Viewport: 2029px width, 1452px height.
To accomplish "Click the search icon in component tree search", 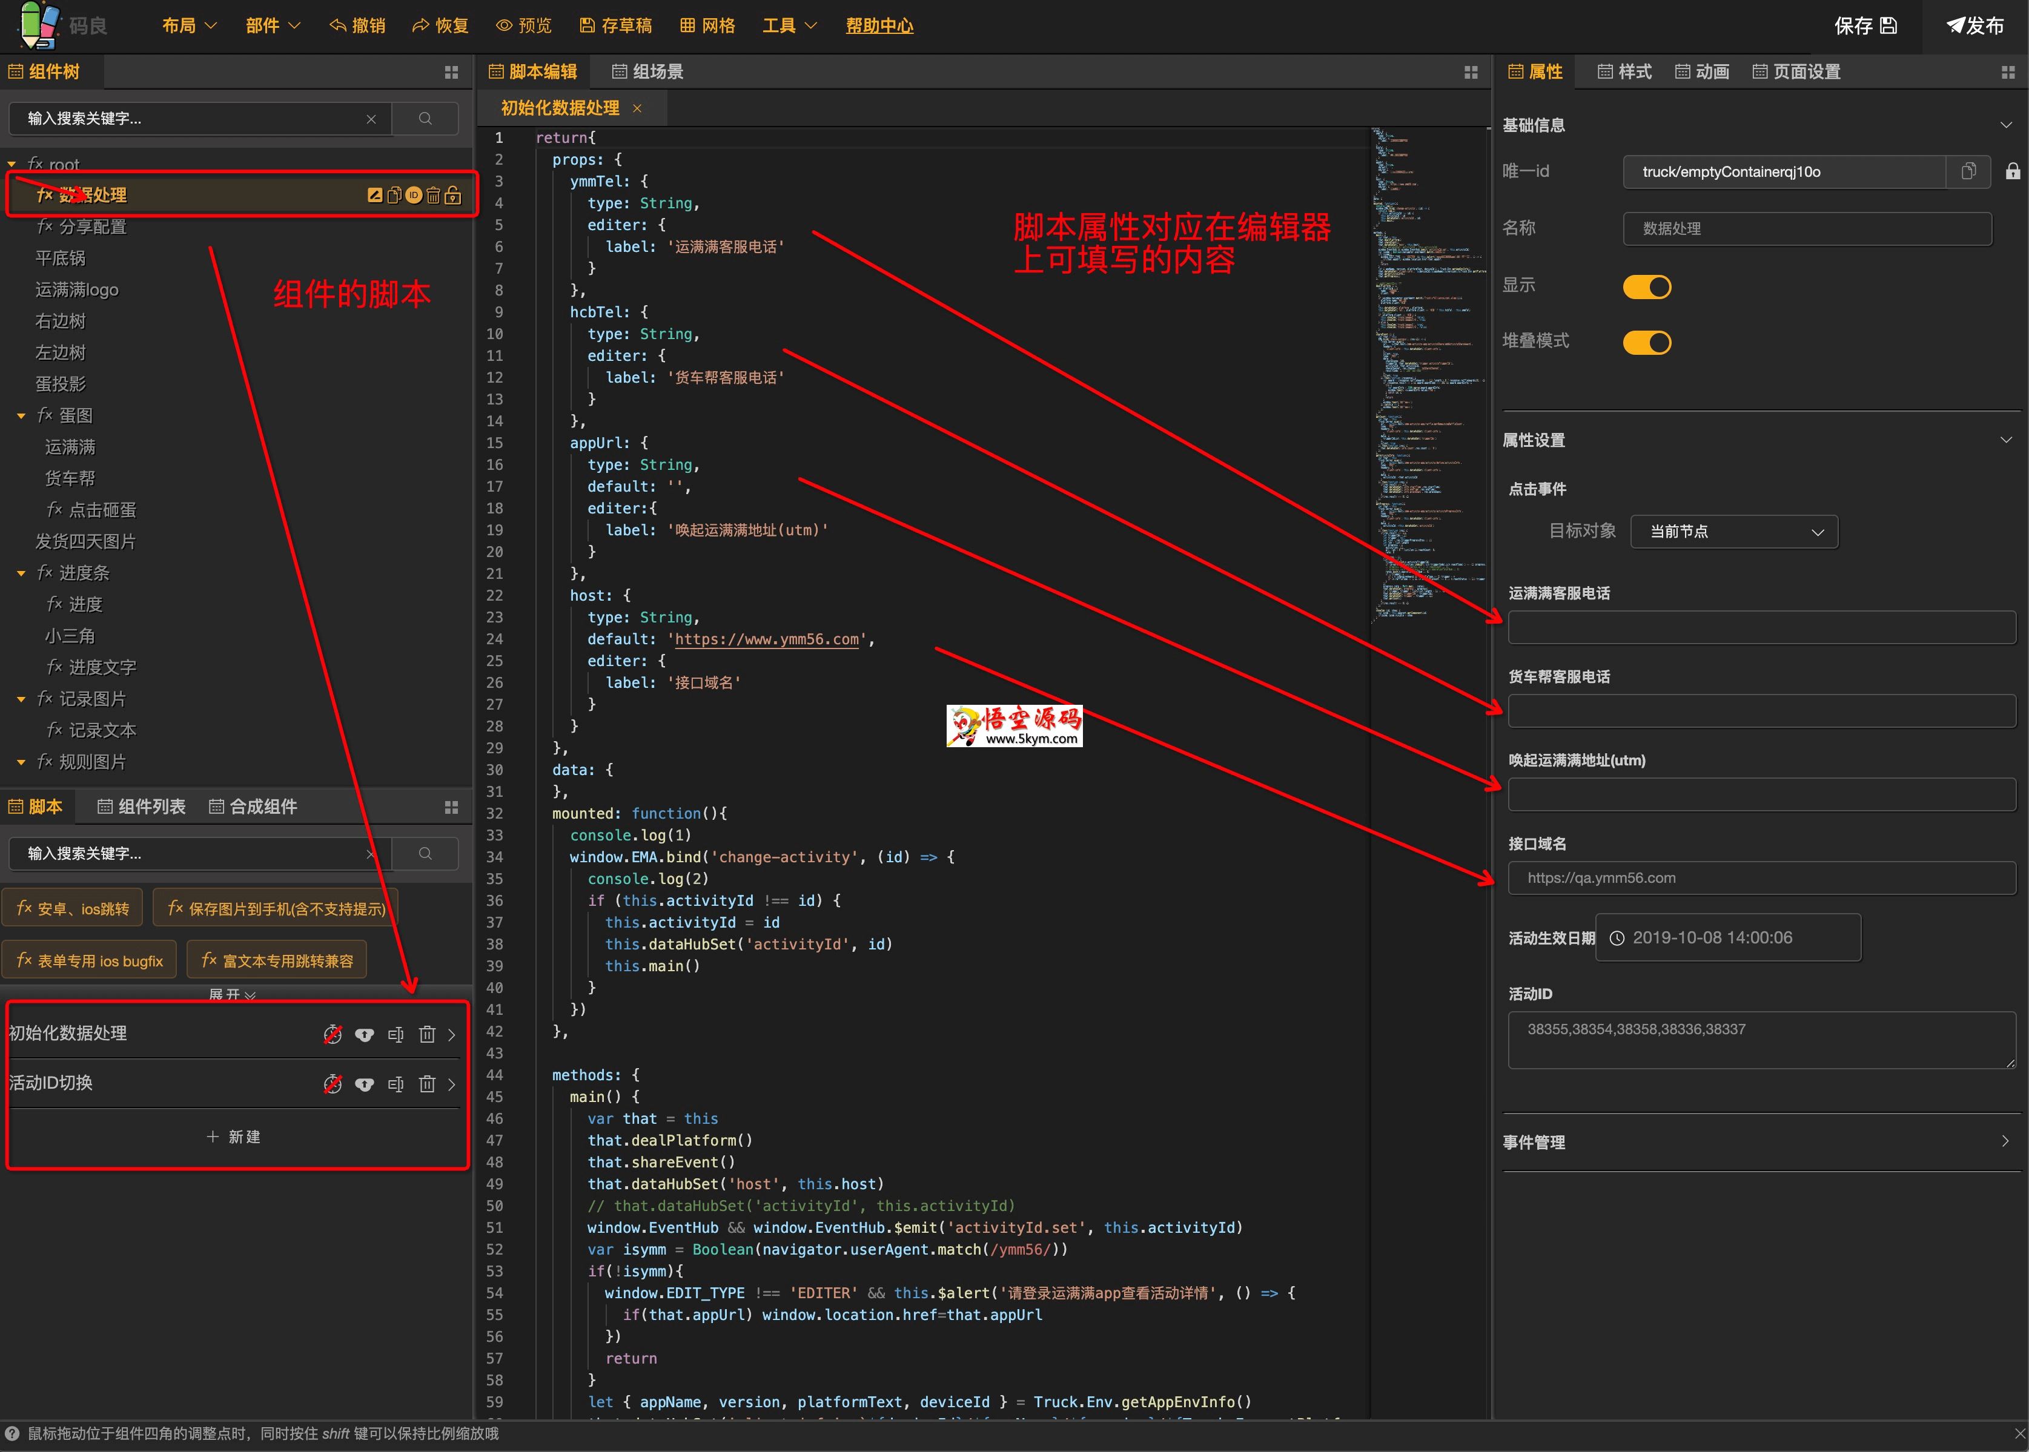I will [426, 118].
